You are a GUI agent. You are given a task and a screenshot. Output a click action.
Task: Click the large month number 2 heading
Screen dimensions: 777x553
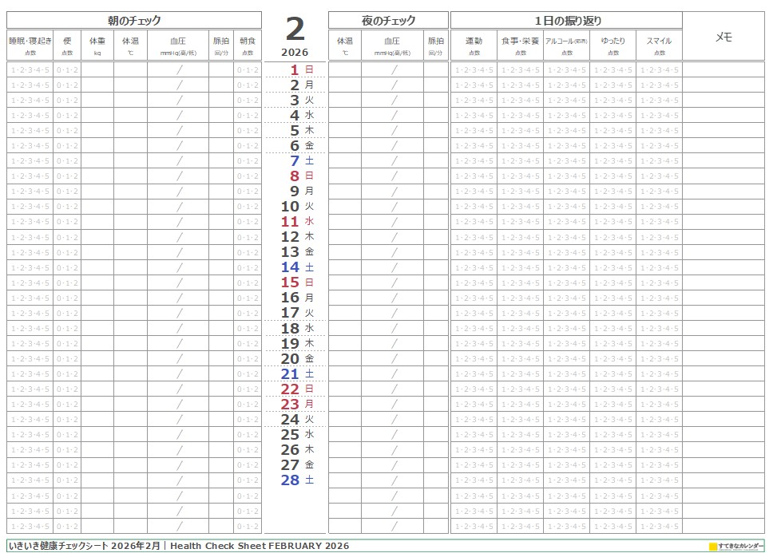click(295, 29)
